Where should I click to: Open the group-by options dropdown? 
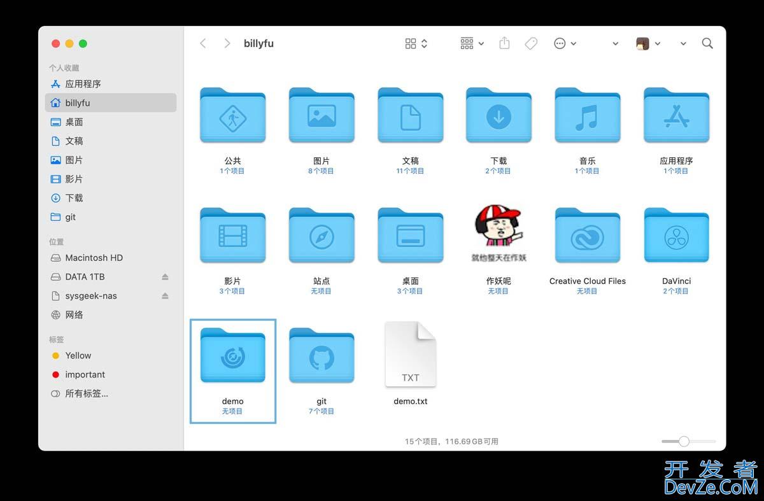(472, 43)
